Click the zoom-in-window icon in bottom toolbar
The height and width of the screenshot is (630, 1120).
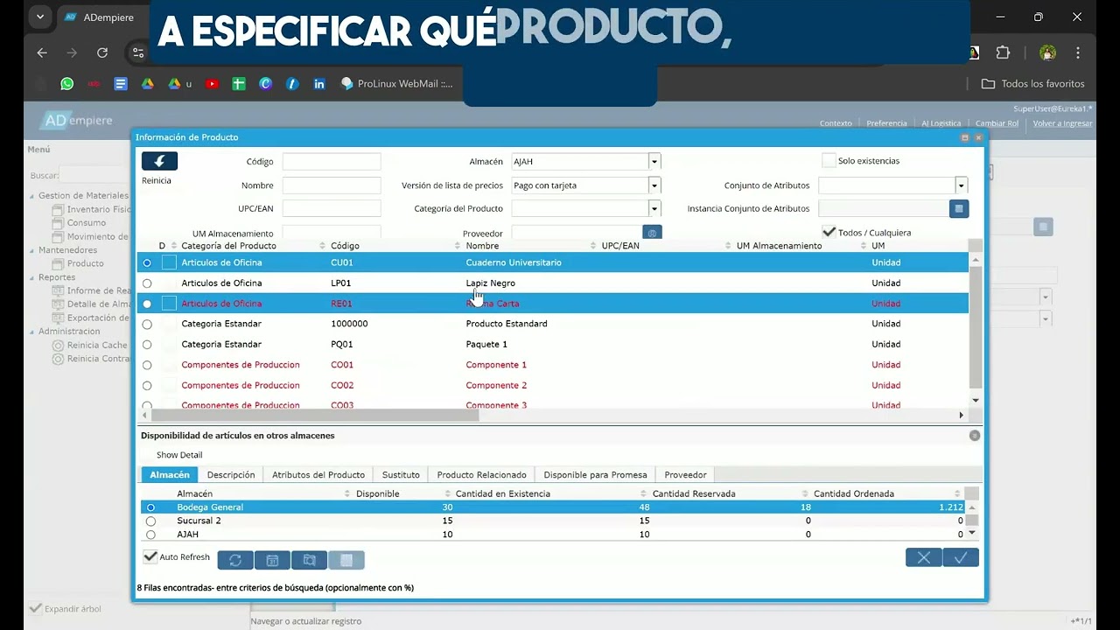tap(309, 560)
